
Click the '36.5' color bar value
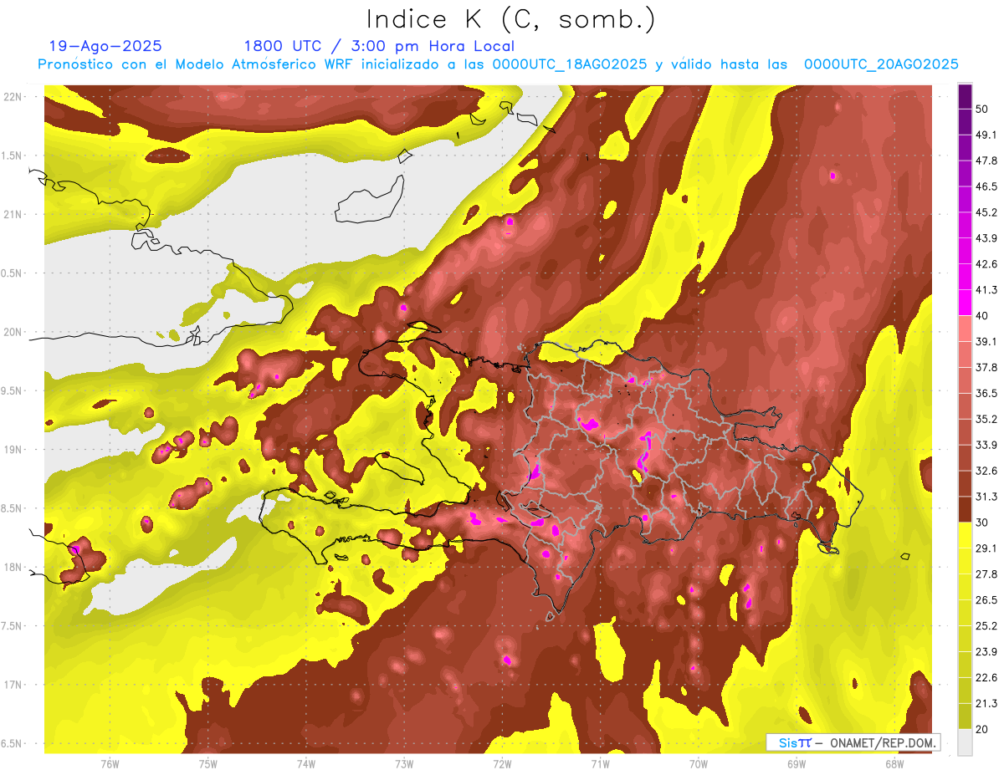tap(986, 393)
